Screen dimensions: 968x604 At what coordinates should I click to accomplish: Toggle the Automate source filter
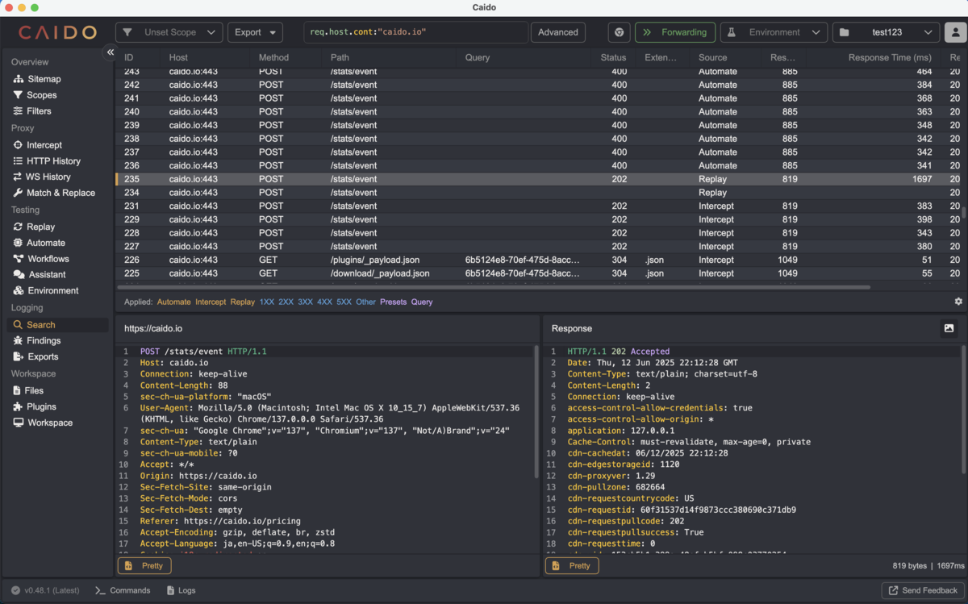(x=173, y=302)
